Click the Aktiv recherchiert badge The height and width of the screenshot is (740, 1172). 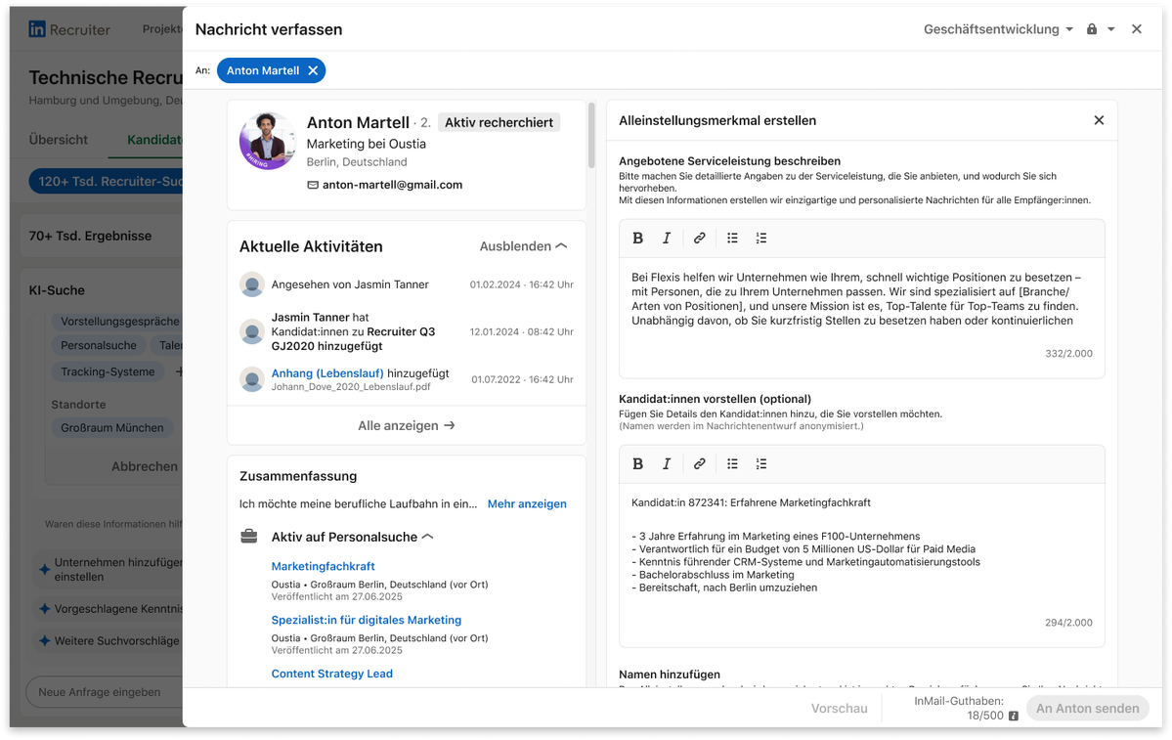[499, 122]
